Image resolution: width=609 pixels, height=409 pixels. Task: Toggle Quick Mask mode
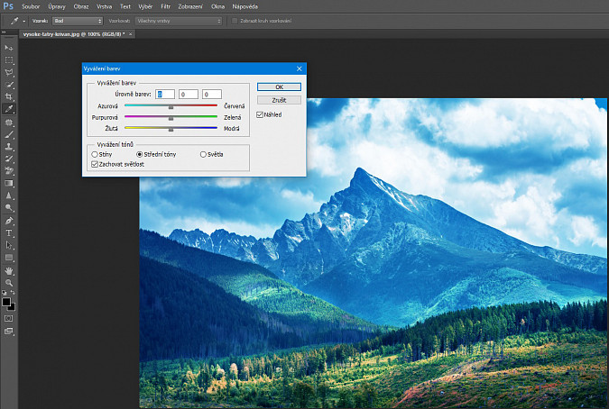tap(8, 318)
